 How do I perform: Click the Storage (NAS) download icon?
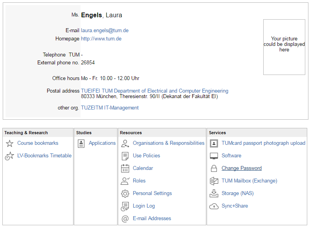point(214,193)
